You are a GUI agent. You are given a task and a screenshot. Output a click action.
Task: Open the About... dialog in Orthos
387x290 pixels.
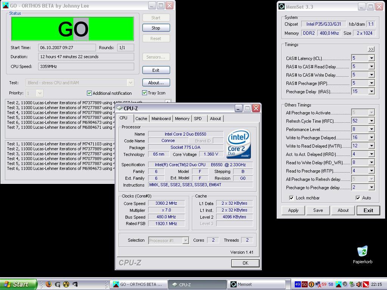pyautogui.click(x=156, y=83)
